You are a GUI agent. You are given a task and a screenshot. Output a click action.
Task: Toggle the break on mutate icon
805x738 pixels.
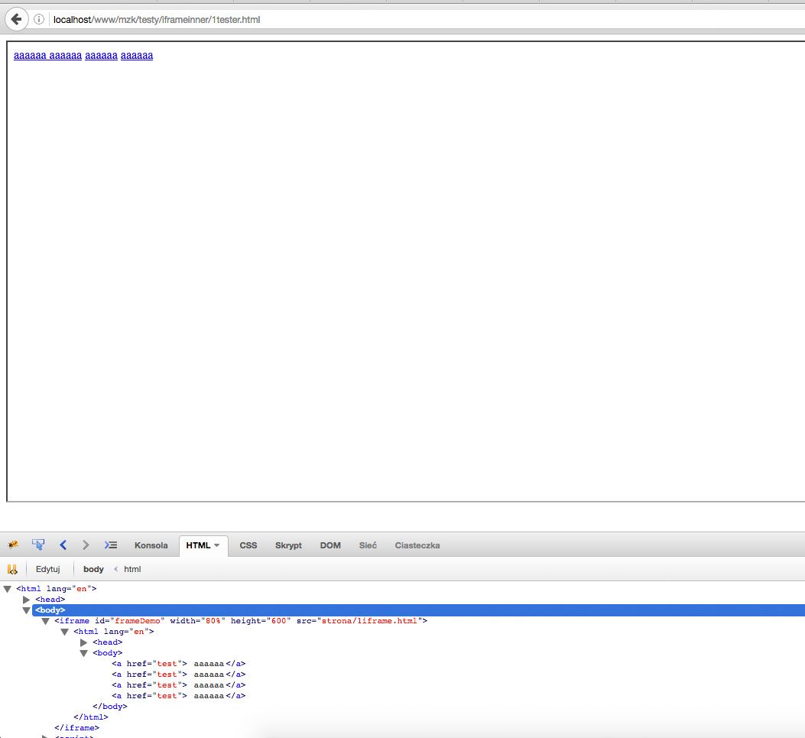coord(12,569)
